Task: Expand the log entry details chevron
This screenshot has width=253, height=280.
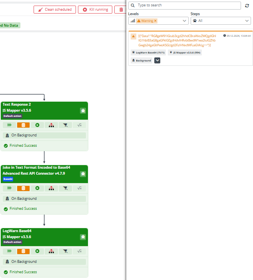Action: [x=157, y=60]
